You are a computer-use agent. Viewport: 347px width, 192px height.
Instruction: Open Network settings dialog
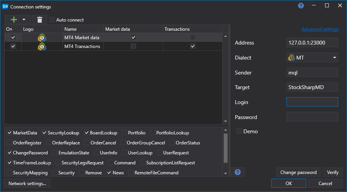coord(27,184)
